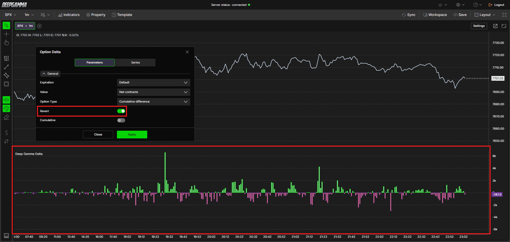Add a new chart tab with plus icon
Screen dimensions: 510x242
coord(39,26)
